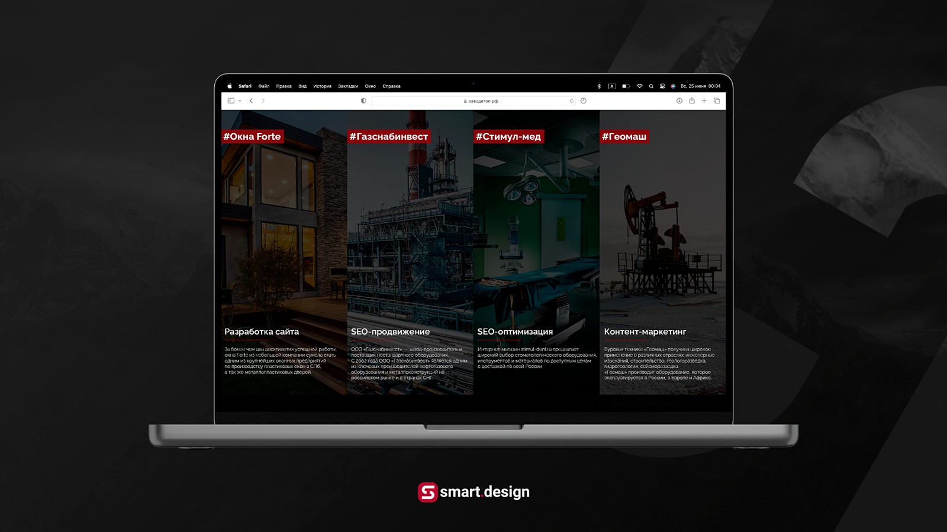Viewport: 947px width, 532px height.
Task: Focus the заводвтоп.рф address bar
Action: click(x=473, y=101)
